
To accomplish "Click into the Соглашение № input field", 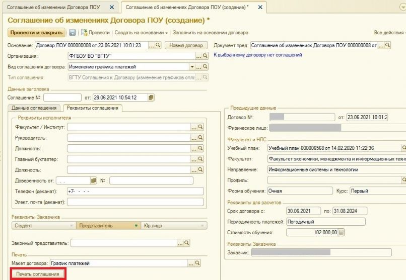I will click(62, 98).
